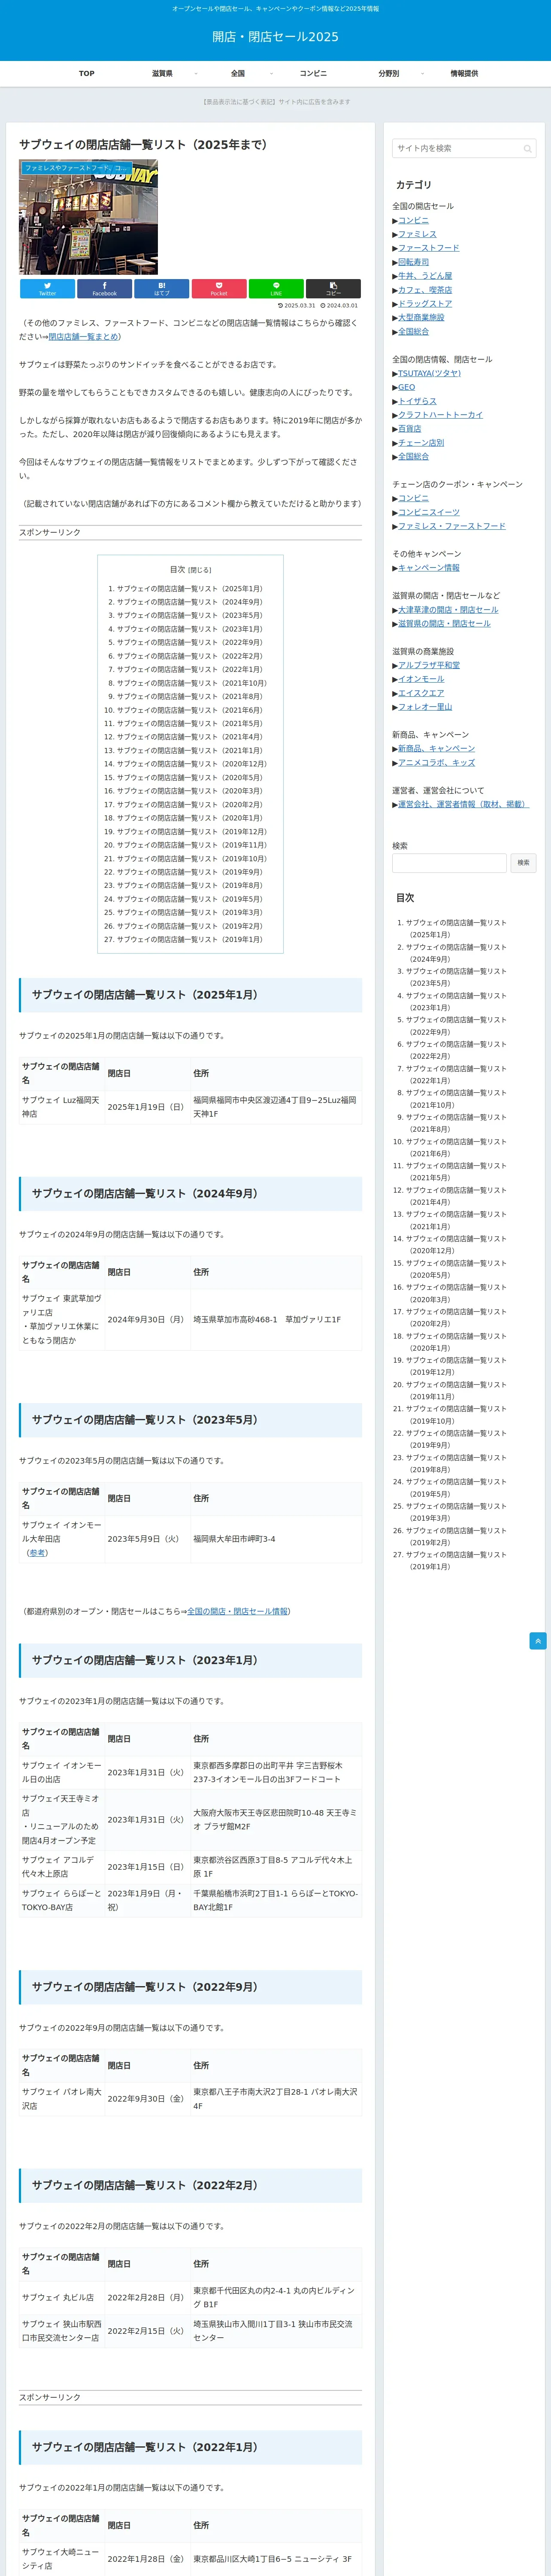Open sidebar category 牛丼、うどん屋

[x=425, y=276]
